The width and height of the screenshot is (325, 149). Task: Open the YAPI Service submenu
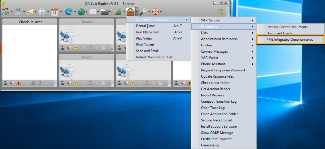[x=224, y=20]
